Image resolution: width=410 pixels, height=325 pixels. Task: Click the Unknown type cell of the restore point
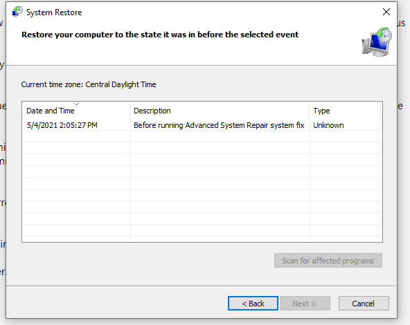328,125
